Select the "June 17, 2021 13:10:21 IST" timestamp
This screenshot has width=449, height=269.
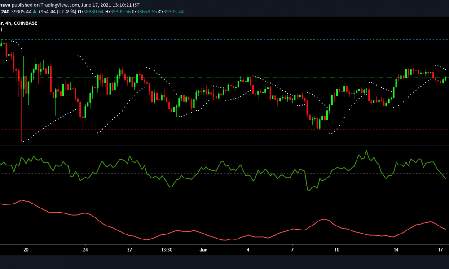point(110,5)
